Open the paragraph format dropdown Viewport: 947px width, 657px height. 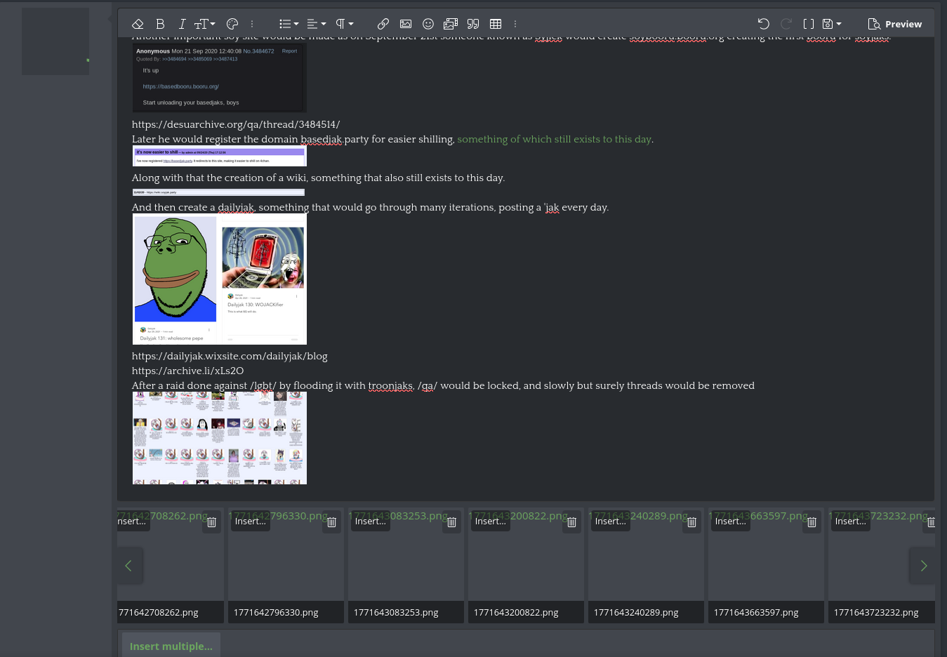(344, 24)
